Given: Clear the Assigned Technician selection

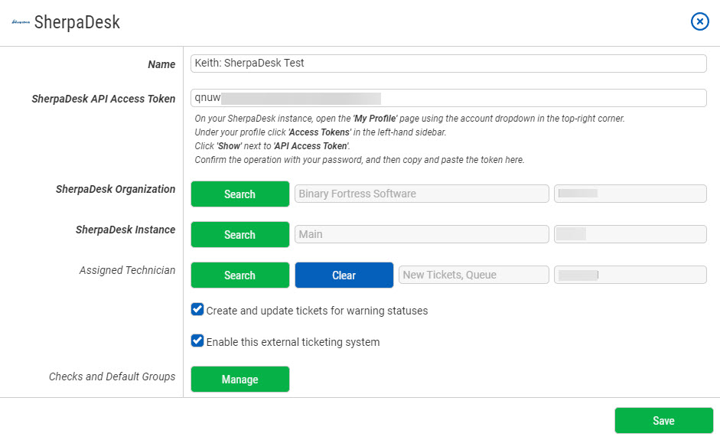Looking at the screenshot, I should [x=344, y=275].
